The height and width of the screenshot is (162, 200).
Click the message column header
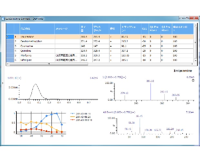pos(67,29)
